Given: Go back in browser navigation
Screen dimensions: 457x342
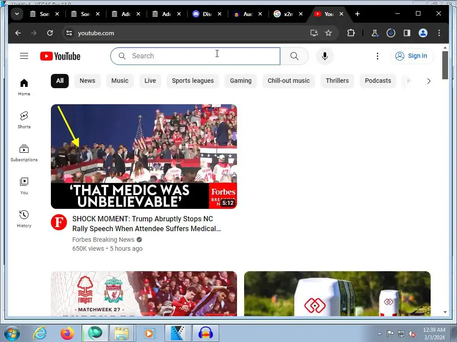Looking at the screenshot, I should [x=18, y=33].
